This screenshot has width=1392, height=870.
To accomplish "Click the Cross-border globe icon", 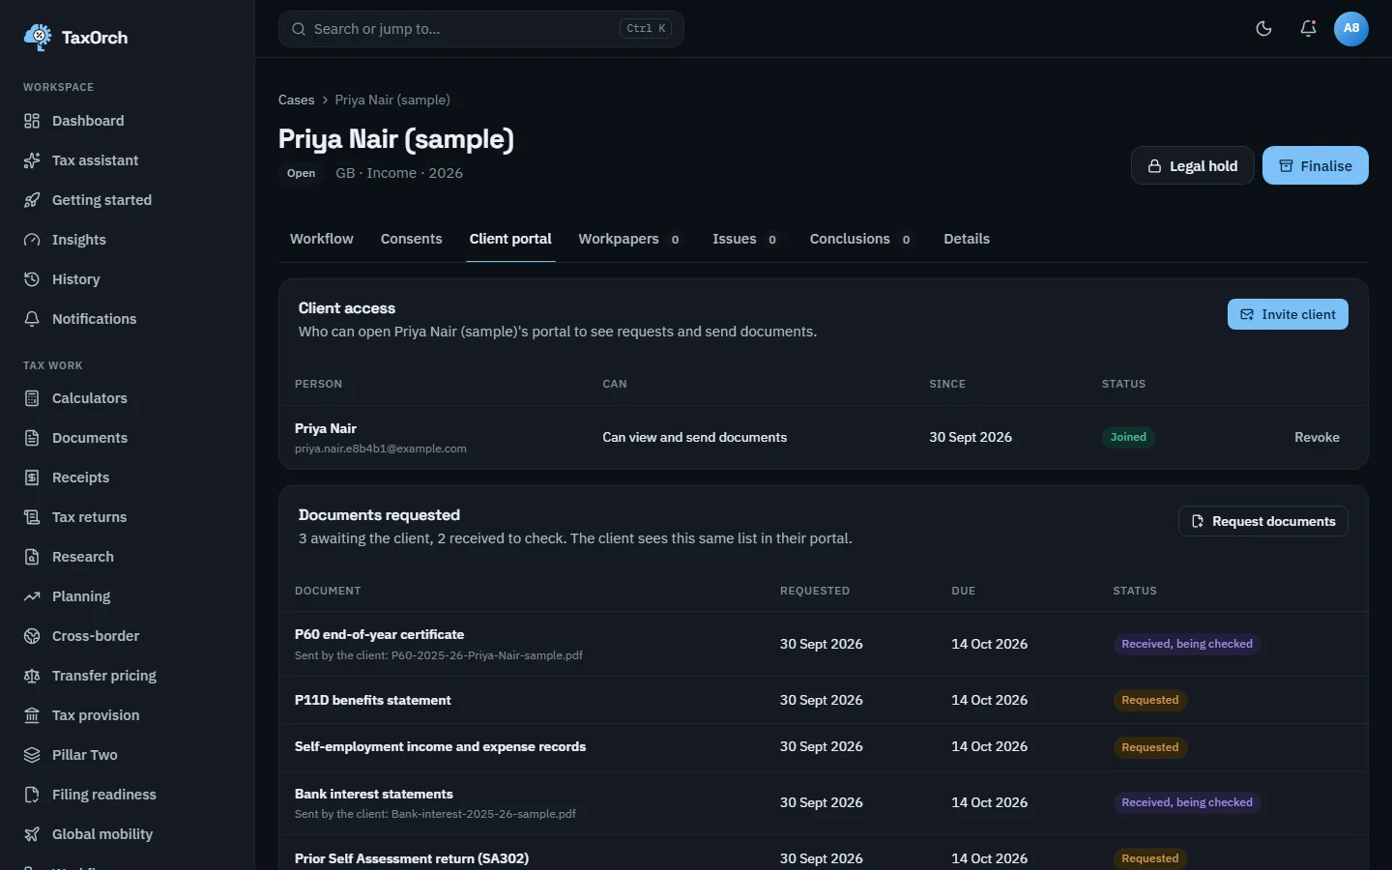I will pos(32,636).
